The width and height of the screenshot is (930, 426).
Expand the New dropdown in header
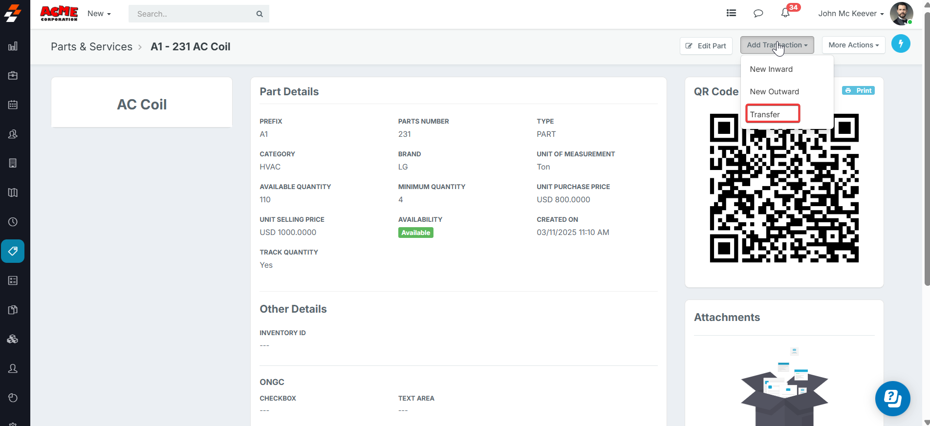(99, 14)
